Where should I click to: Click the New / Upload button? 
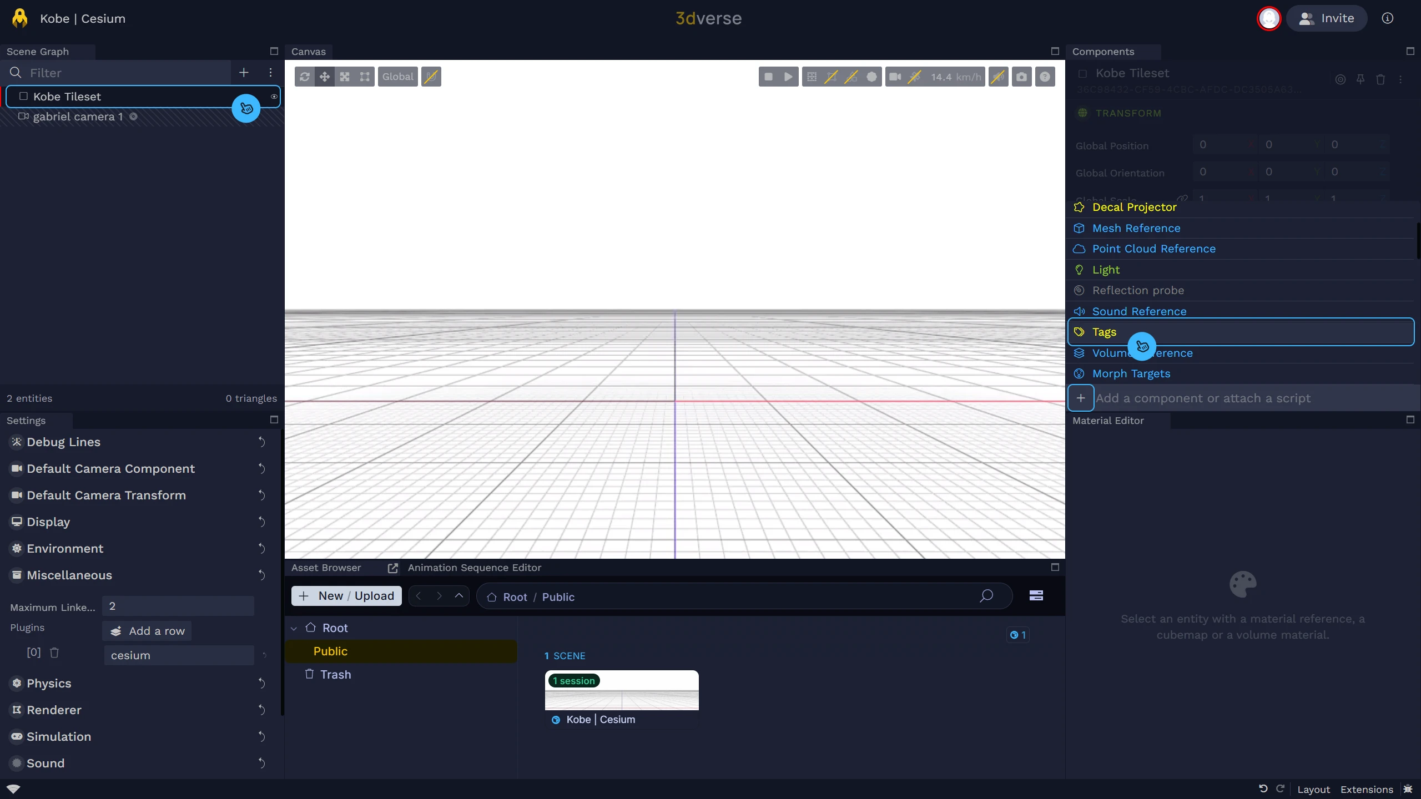pyautogui.click(x=346, y=596)
